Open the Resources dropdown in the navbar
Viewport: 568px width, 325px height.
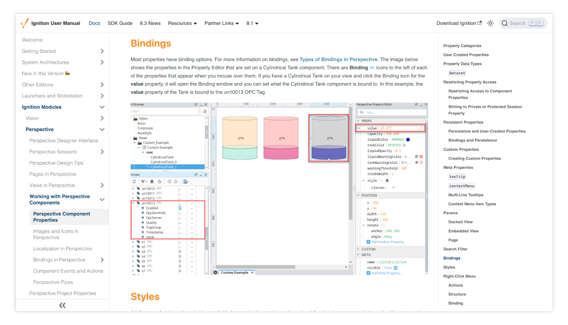182,23
